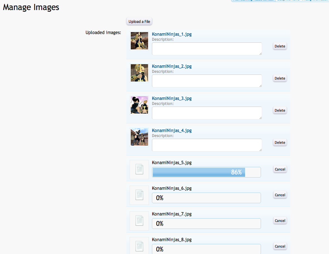Remove KonamiNinjas_4.jpg using its Delete button
The width and height of the screenshot is (329, 254).
280,143
